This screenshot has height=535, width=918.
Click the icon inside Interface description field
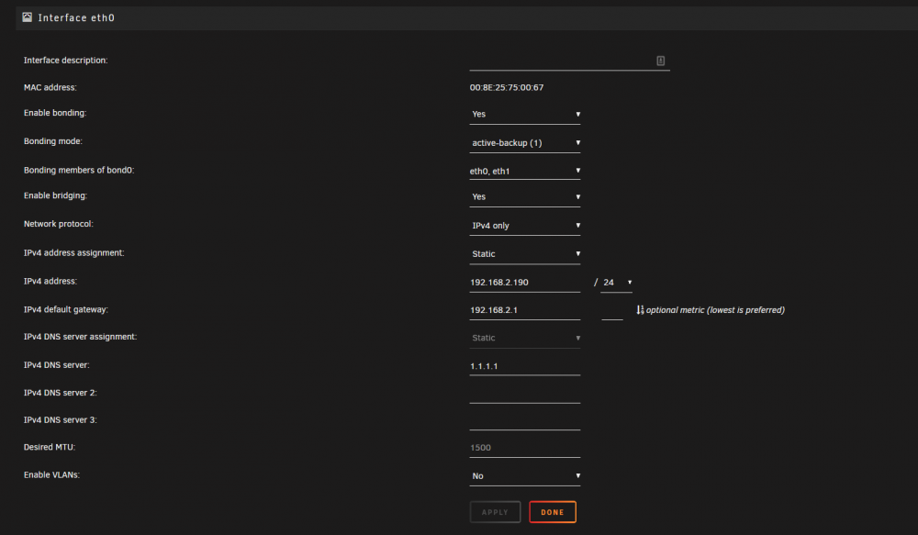(x=660, y=61)
